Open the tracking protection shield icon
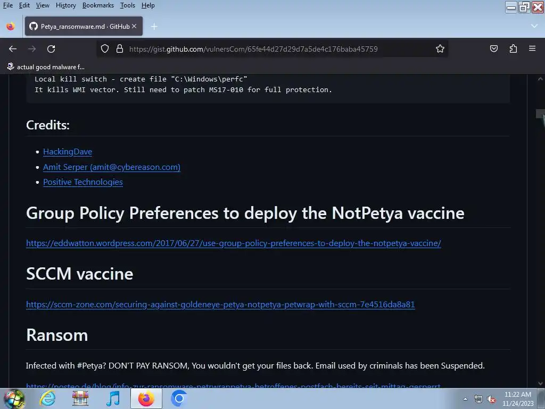The image size is (545, 409). coord(105,48)
